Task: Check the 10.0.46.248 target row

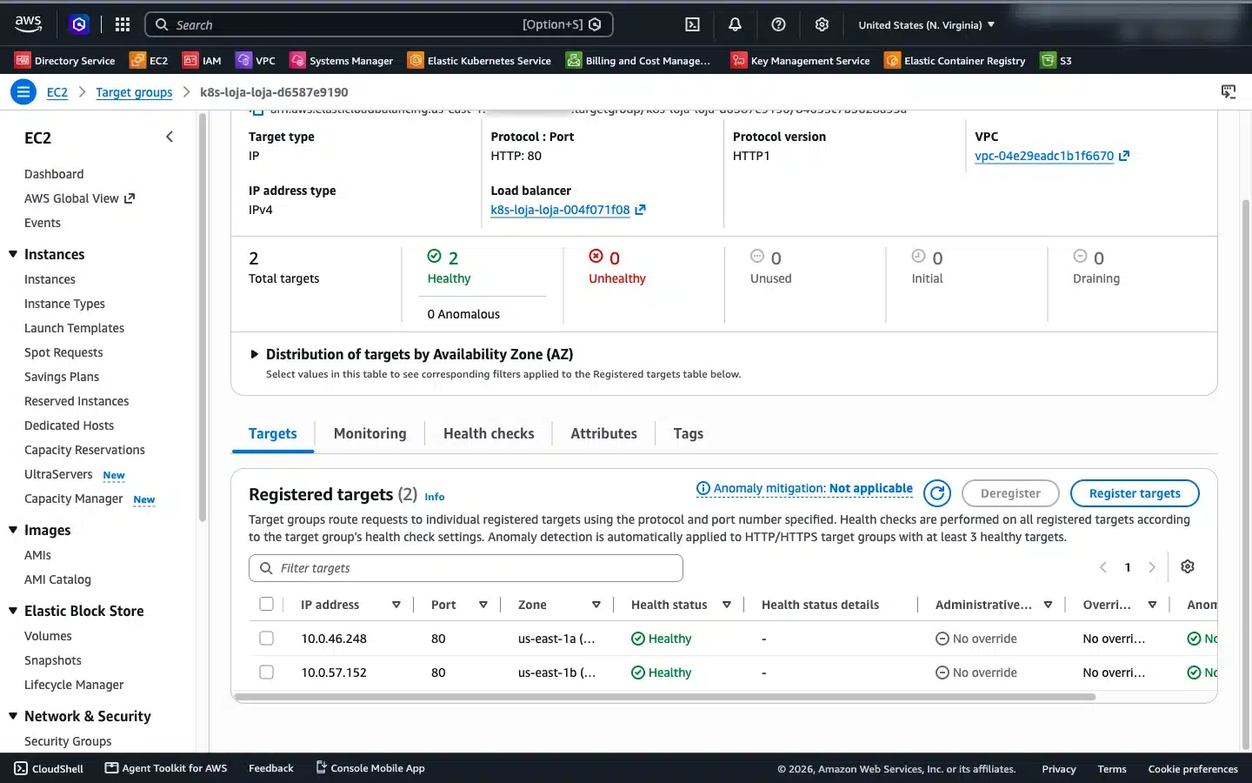Action: [x=267, y=638]
